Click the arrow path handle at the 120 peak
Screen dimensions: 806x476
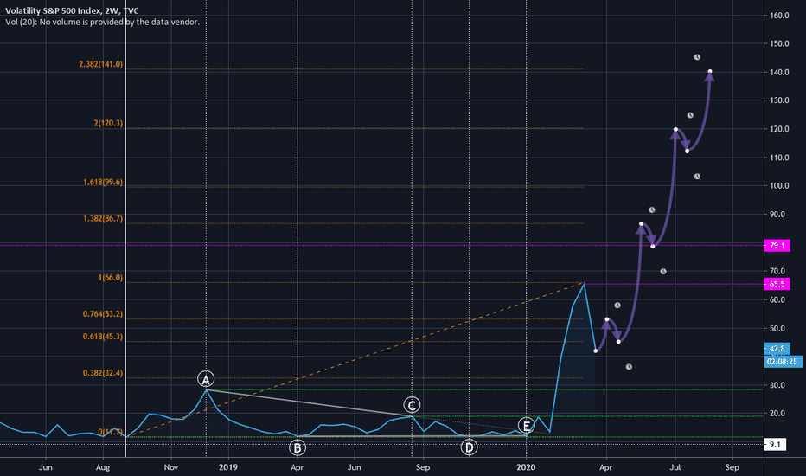675,129
